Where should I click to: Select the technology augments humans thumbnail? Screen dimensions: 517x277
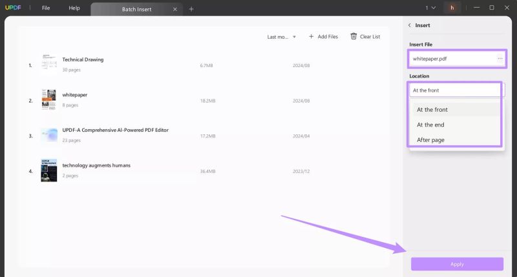point(49,170)
